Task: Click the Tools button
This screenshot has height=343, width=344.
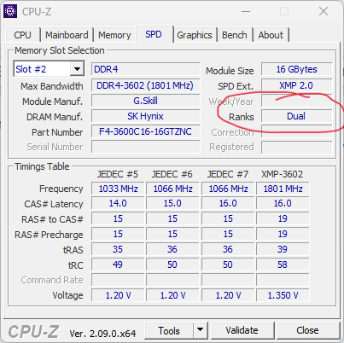Action: [169, 330]
